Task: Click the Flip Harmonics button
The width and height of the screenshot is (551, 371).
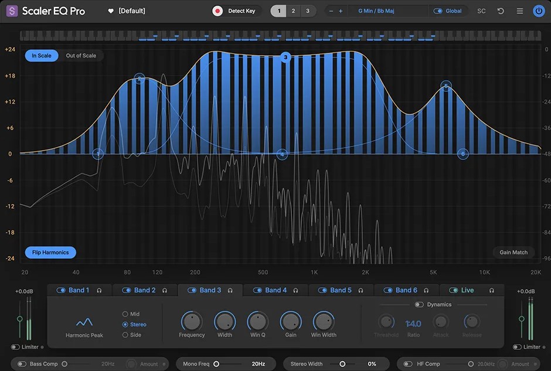Action: (x=50, y=252)
